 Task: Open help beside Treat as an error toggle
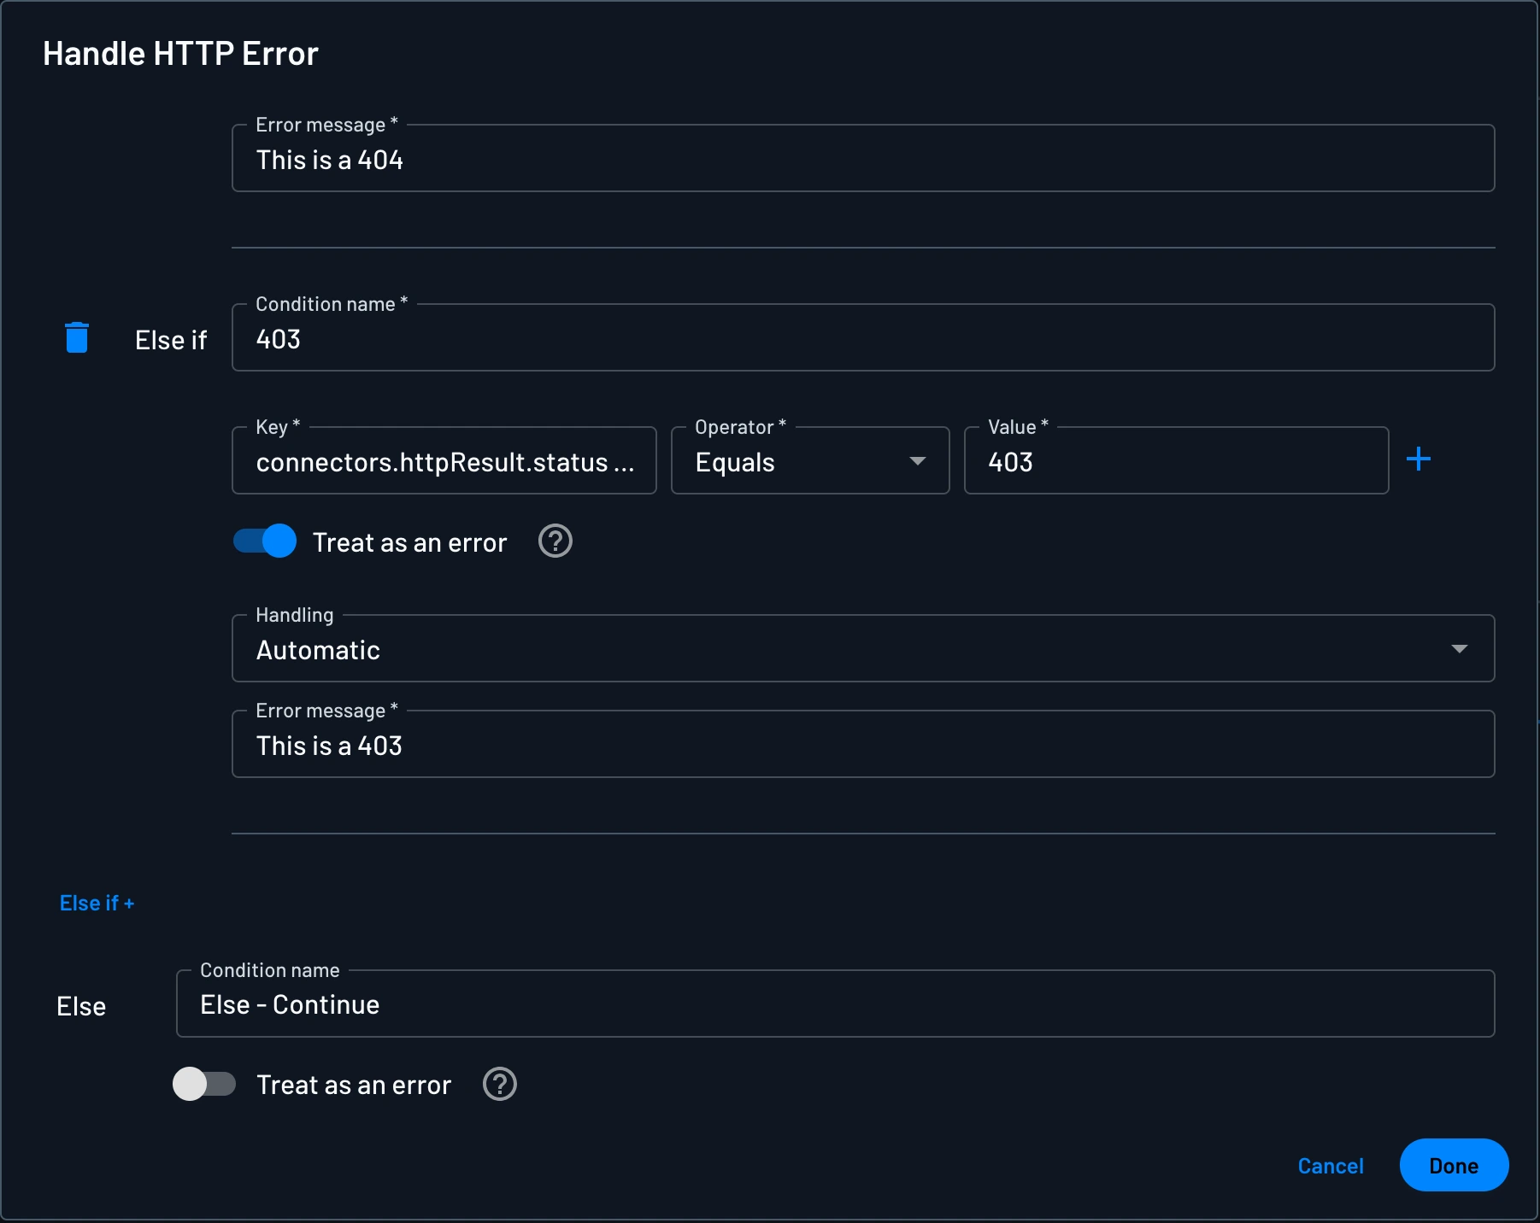[x=555, y=541]
